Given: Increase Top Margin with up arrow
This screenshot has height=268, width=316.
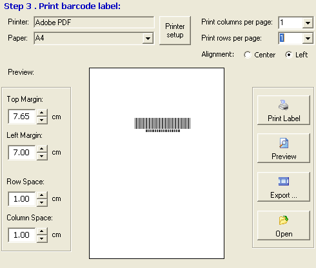Looking at the screenshot, I should coord(42,113).
